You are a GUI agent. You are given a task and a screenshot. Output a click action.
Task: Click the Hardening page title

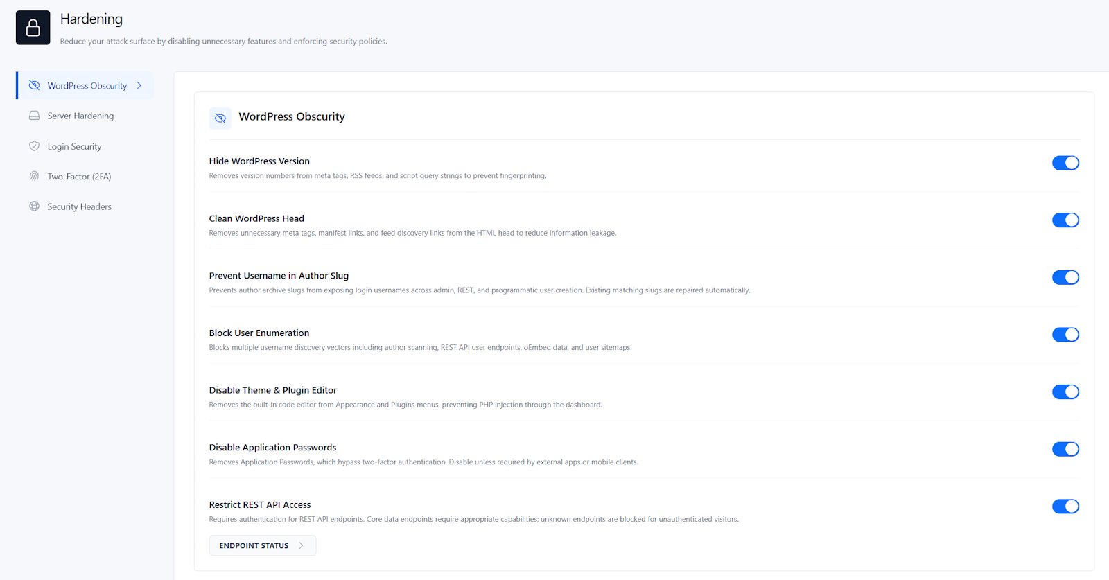click(91, 19)
